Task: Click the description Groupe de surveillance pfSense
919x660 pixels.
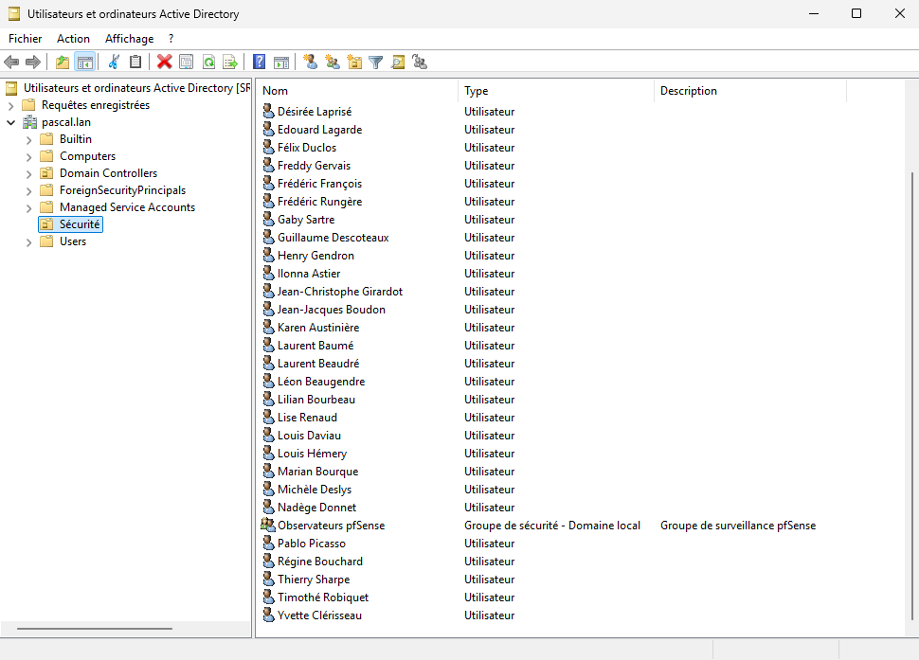Action: point(738,526)
